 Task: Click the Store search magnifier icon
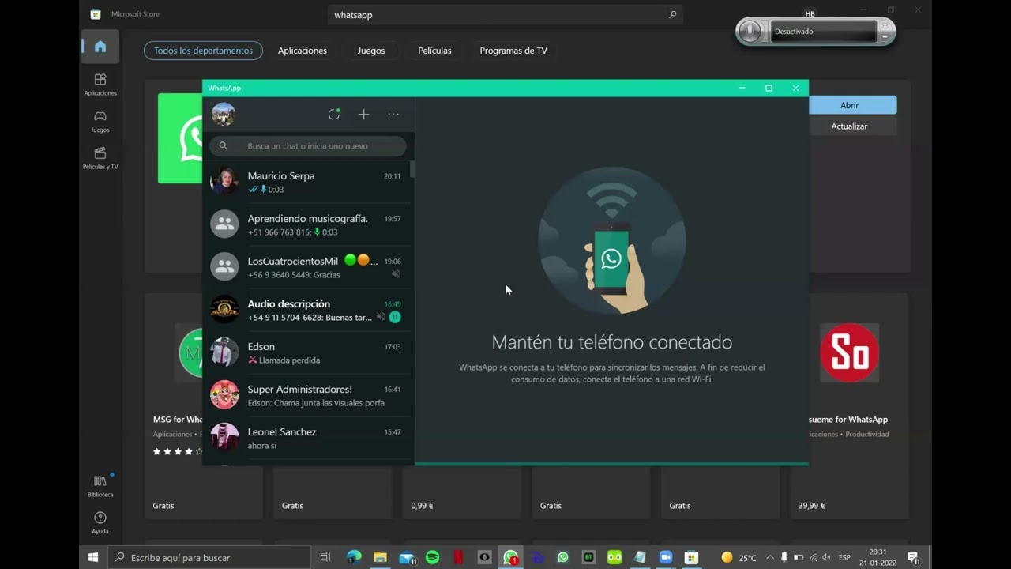tap(673, 15)
